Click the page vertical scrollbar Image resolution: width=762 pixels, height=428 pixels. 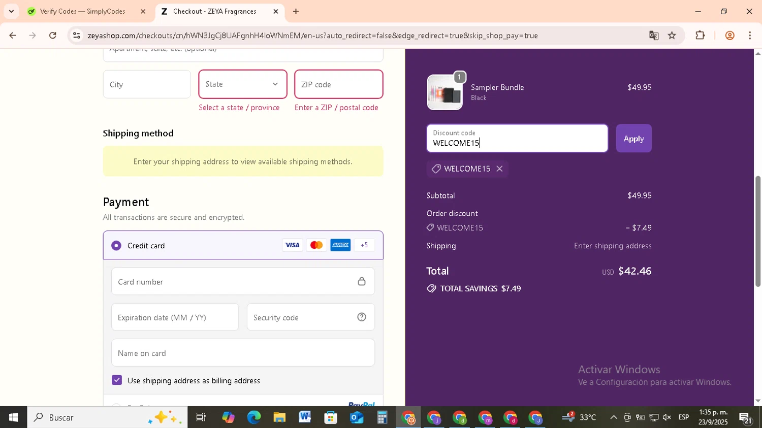click(x=758, y=231)
